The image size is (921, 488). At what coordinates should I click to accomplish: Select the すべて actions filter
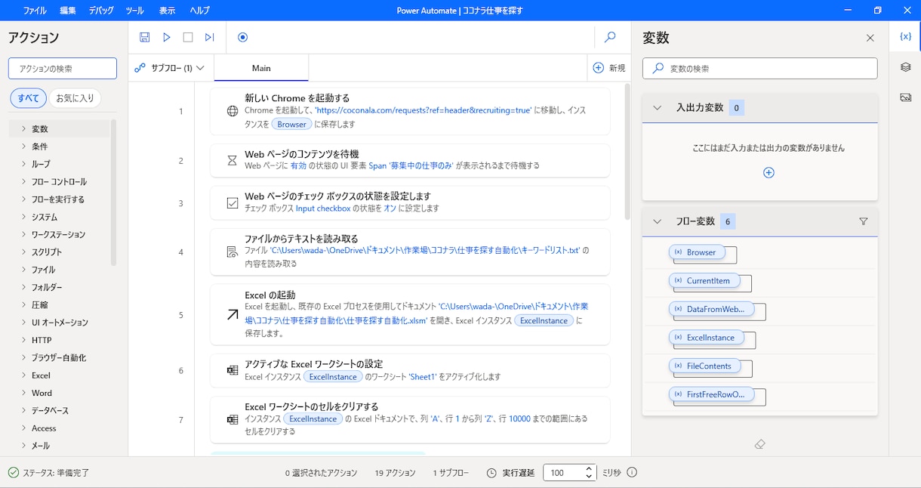pyautogui.click(x=29, y=98)
